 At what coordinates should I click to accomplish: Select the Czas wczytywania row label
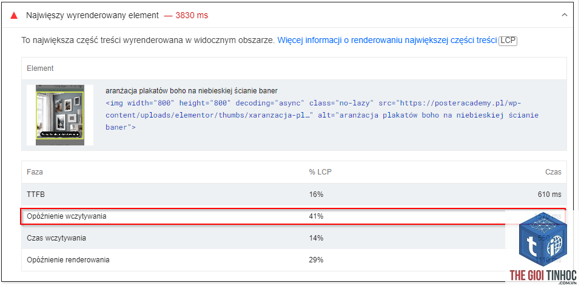point(56,238)
